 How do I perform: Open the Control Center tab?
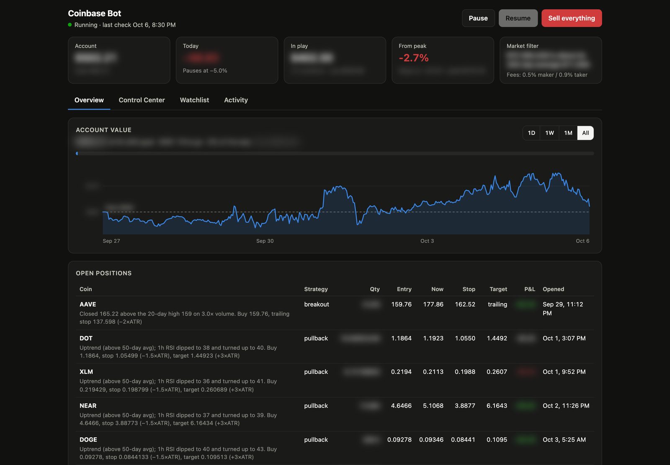[x=142, y=100]
